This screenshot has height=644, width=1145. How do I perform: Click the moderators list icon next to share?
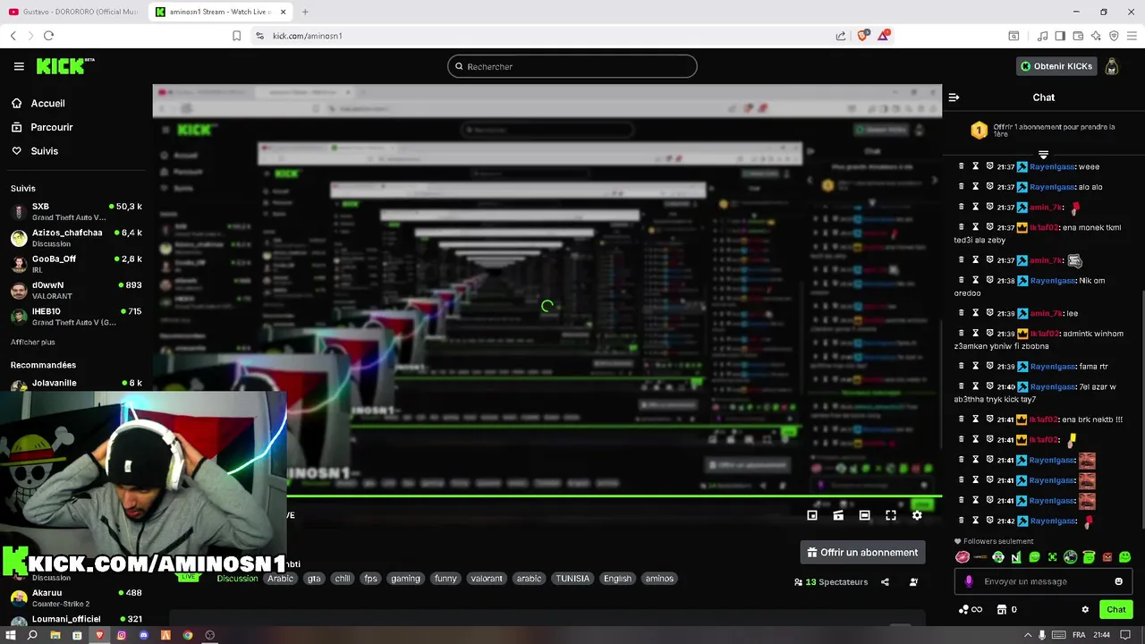point(913,582)
